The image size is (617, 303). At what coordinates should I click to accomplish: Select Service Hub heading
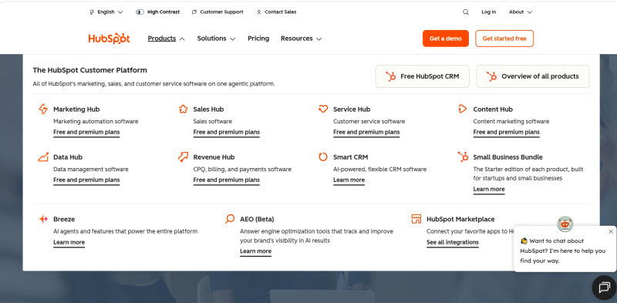click(x=352, y=109)
